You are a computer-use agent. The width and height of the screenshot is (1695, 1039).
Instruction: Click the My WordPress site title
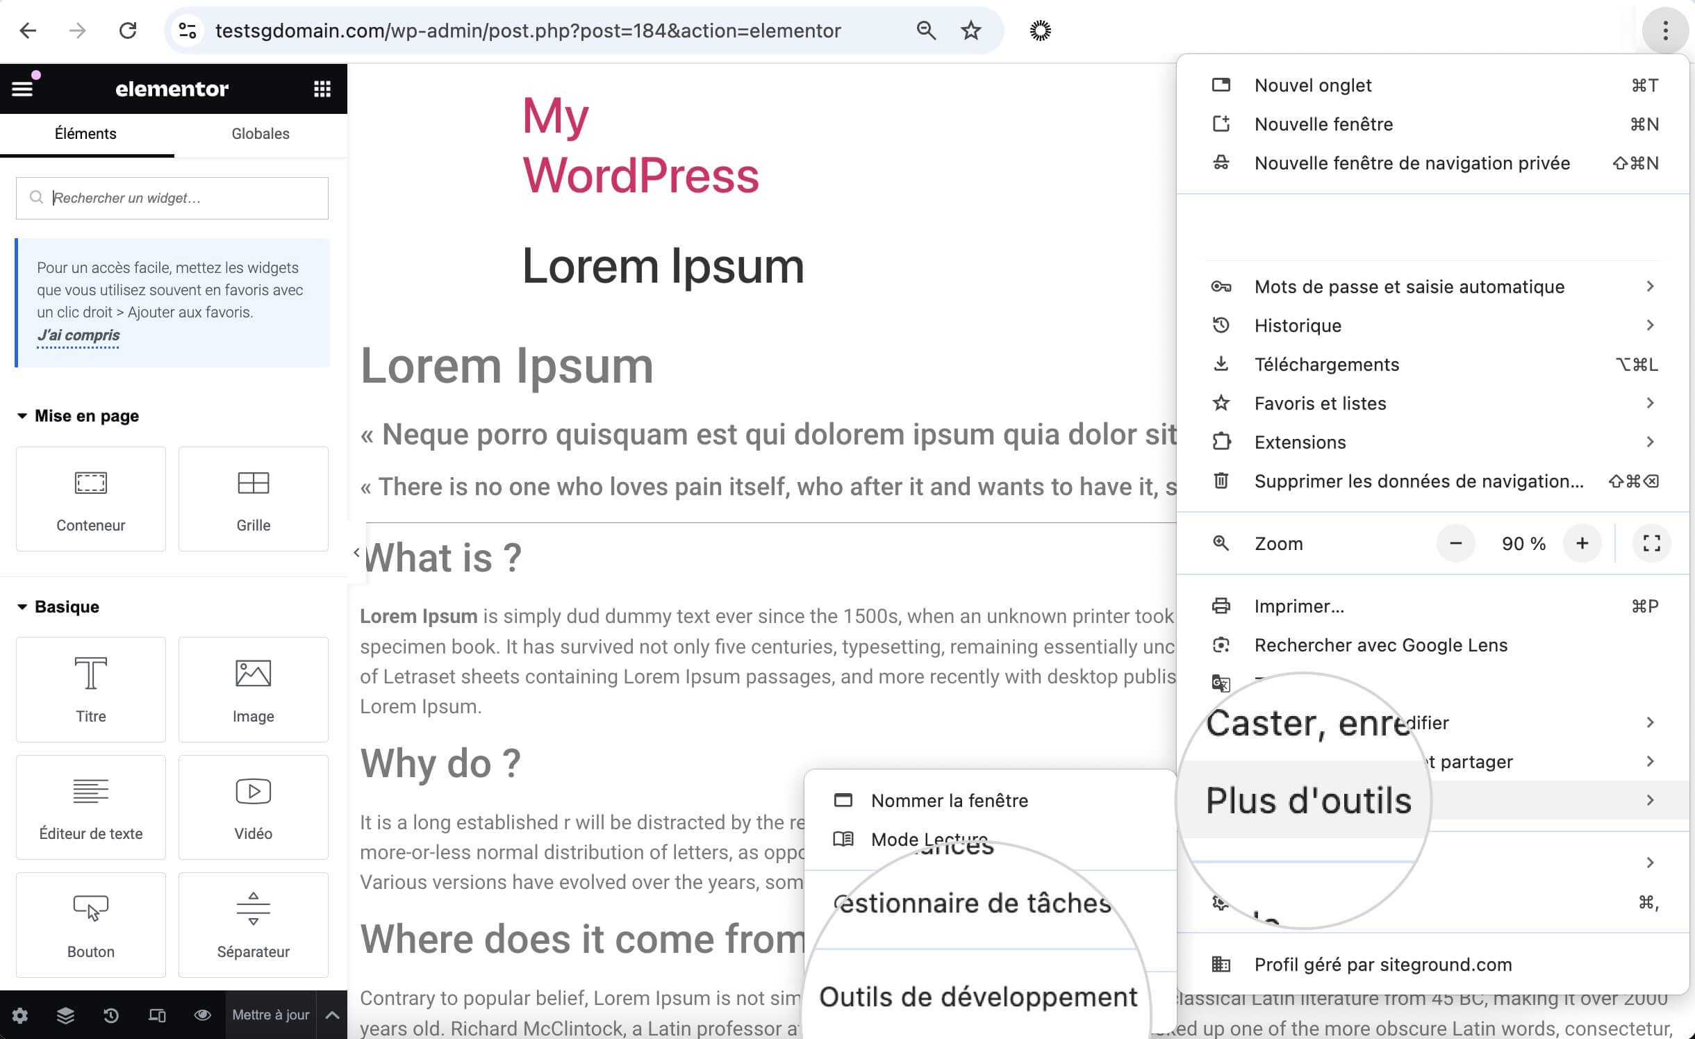(x=640, y=145)
